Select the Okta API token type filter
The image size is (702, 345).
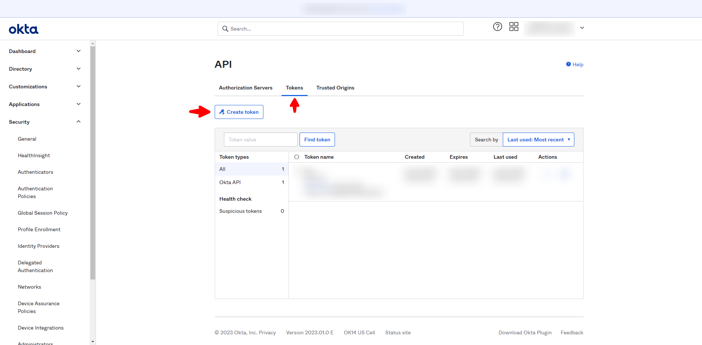[252, 182]
